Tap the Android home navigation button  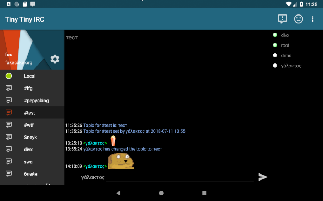click(161, 193)
